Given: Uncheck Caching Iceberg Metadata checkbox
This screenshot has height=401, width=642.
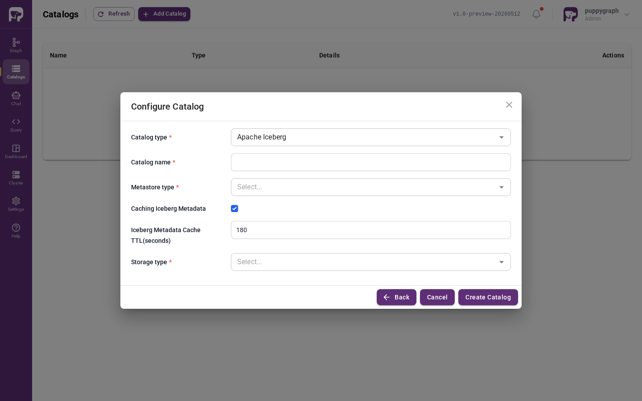Looking at the screenshot, I should (x=235, y=209).
